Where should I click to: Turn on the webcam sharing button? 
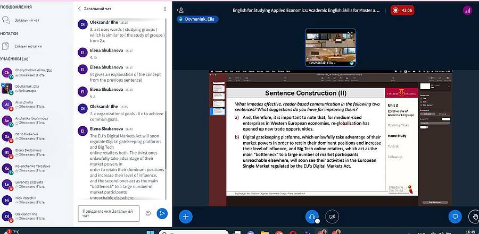(x=333, y=216)
